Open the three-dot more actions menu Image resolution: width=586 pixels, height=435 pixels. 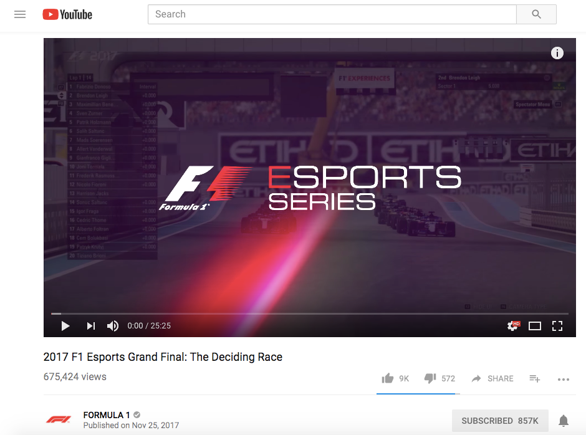click(x=563, y=380)
